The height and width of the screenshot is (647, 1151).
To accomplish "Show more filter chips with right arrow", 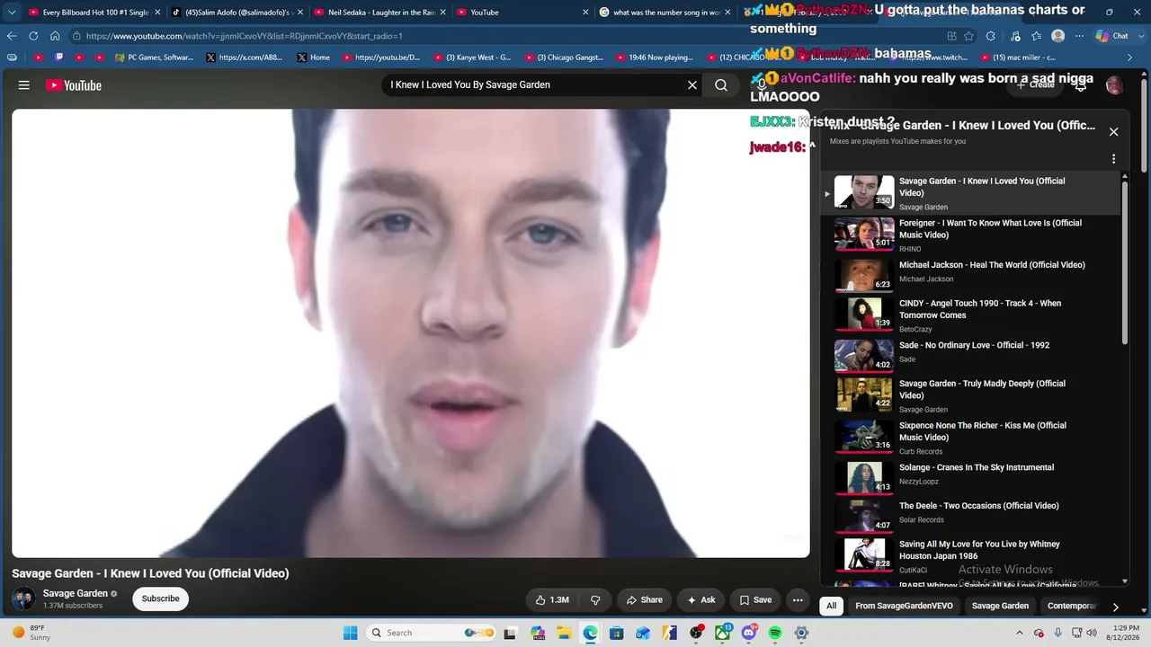I will click(x=1115, y=607).
